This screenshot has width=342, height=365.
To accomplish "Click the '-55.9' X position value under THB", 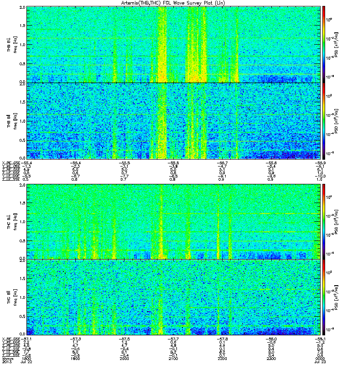I will [321, 163].
